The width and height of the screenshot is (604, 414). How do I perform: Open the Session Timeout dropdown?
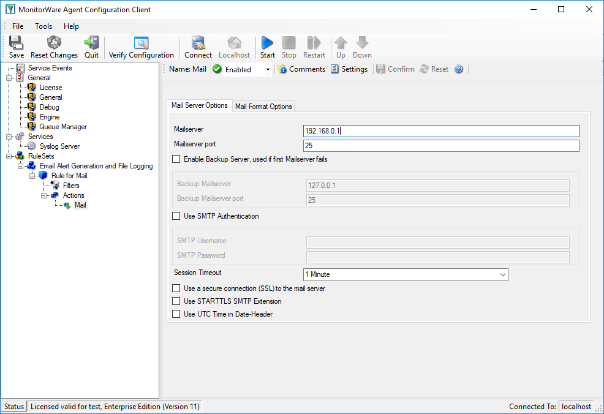pos(502,274)
